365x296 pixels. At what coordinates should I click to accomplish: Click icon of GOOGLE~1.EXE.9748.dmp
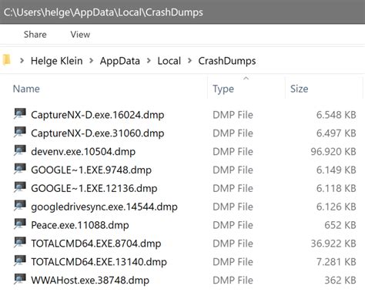(20, 169)
